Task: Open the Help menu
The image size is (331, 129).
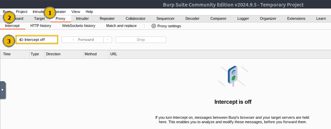Action: pos(89,12)
